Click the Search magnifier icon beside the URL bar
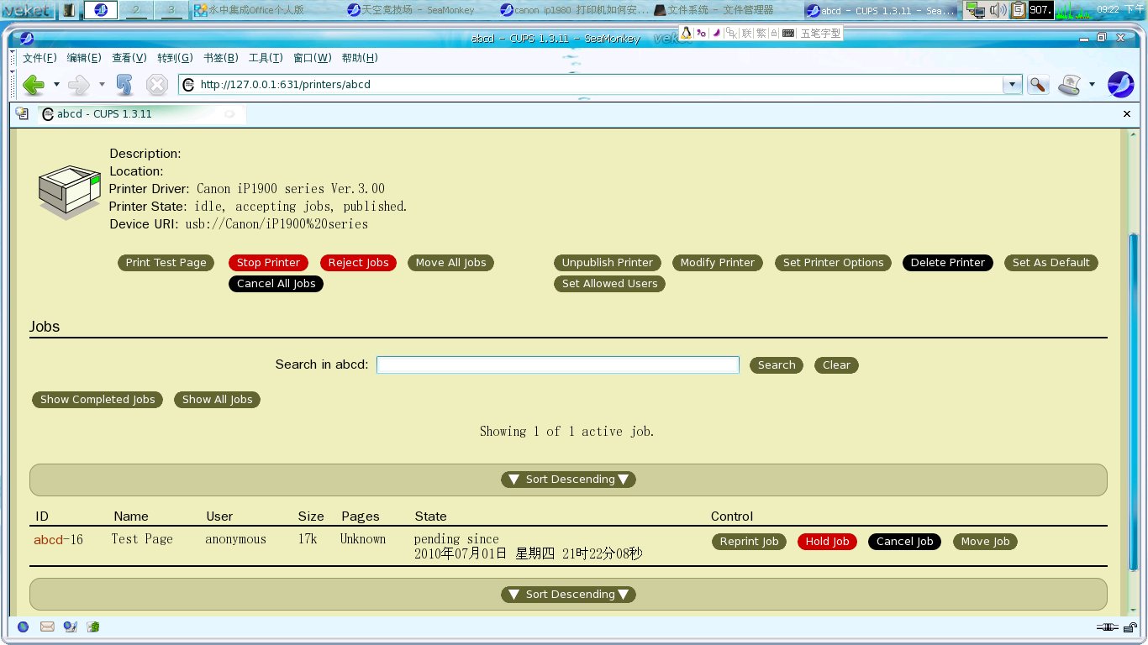 click(x=1039, y=84)
